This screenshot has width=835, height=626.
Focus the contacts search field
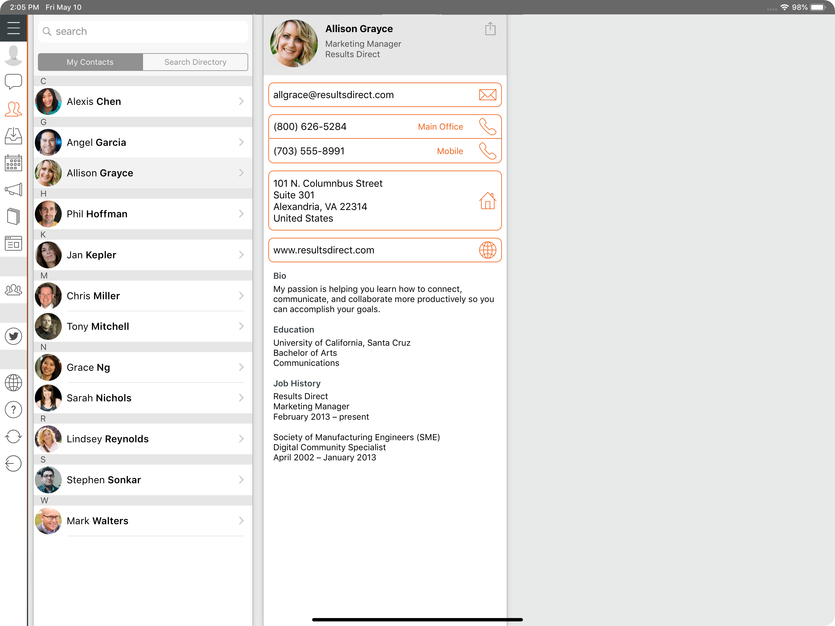[x=143, y=31]
